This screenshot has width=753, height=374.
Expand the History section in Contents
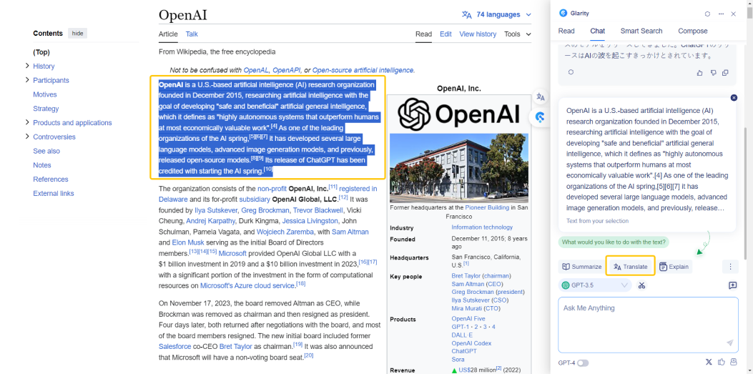[x=27, y=66]
